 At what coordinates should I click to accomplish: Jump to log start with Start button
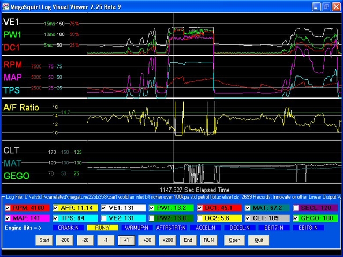coord(44,240)
